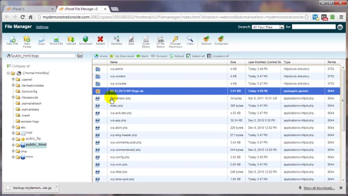Reload the file listing

177,56
